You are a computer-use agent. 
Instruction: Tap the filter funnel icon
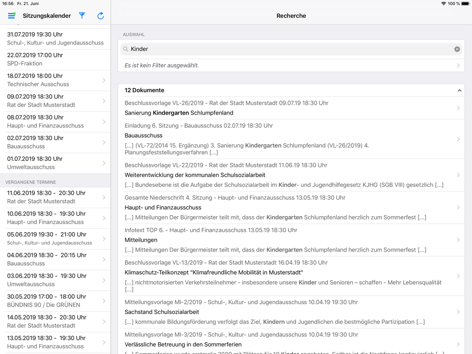[82, 16]
